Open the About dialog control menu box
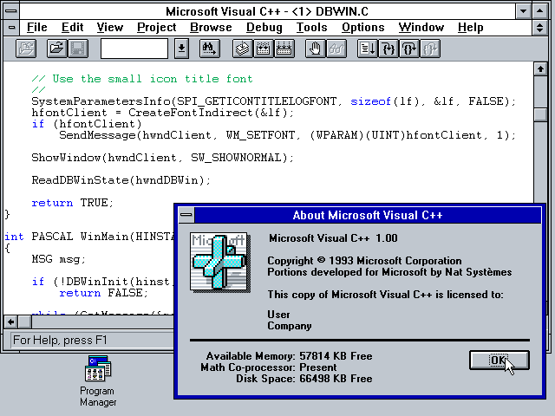555x416 pixels. (186, 215)
